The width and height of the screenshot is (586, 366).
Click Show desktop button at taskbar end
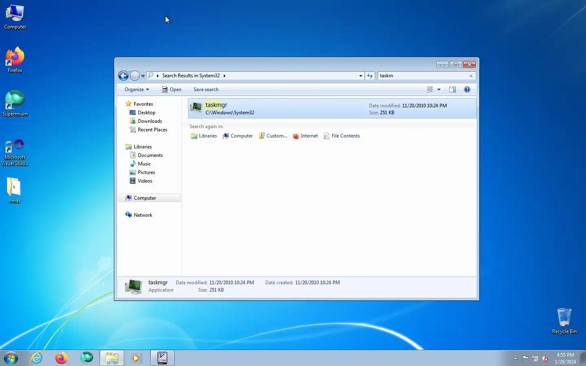click(583, 358)
